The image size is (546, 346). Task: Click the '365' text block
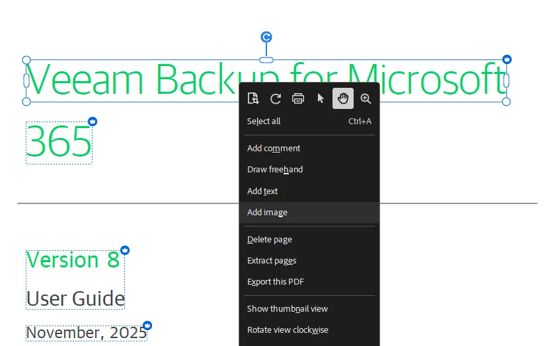tap(59, 142)
